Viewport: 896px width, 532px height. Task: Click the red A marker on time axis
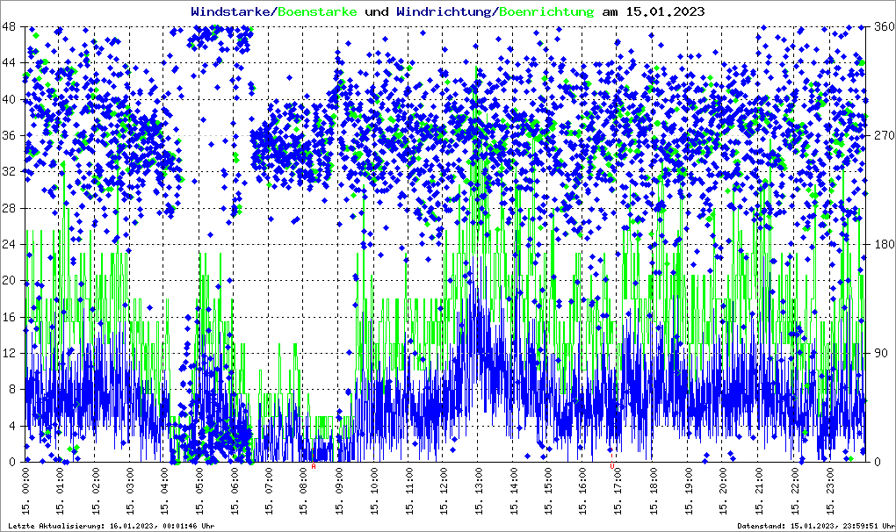313,466
